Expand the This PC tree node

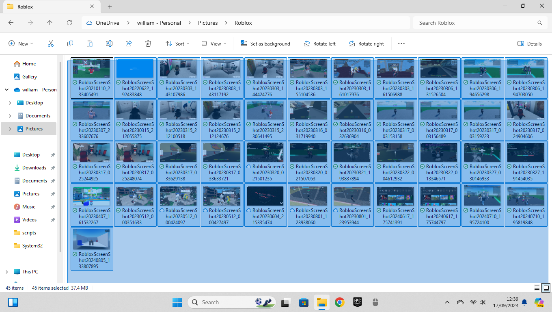point(6,272)
